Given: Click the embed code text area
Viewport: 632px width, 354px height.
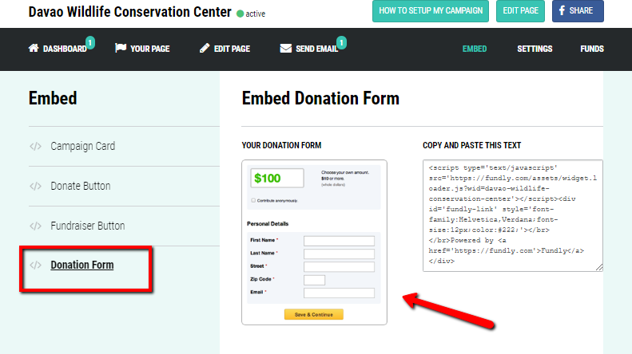Looking at the screenshot, I should coord(513,215).
